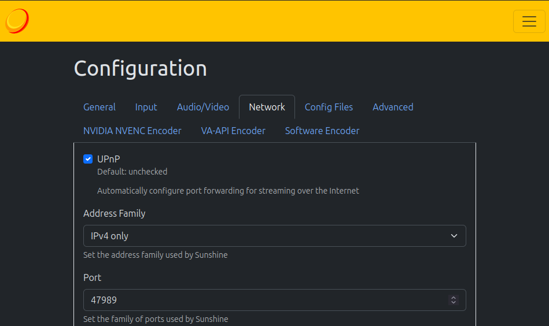549x326 pixels.
Task: Click the Port field label
Action: pyautogui.click(x=93, y=277)
